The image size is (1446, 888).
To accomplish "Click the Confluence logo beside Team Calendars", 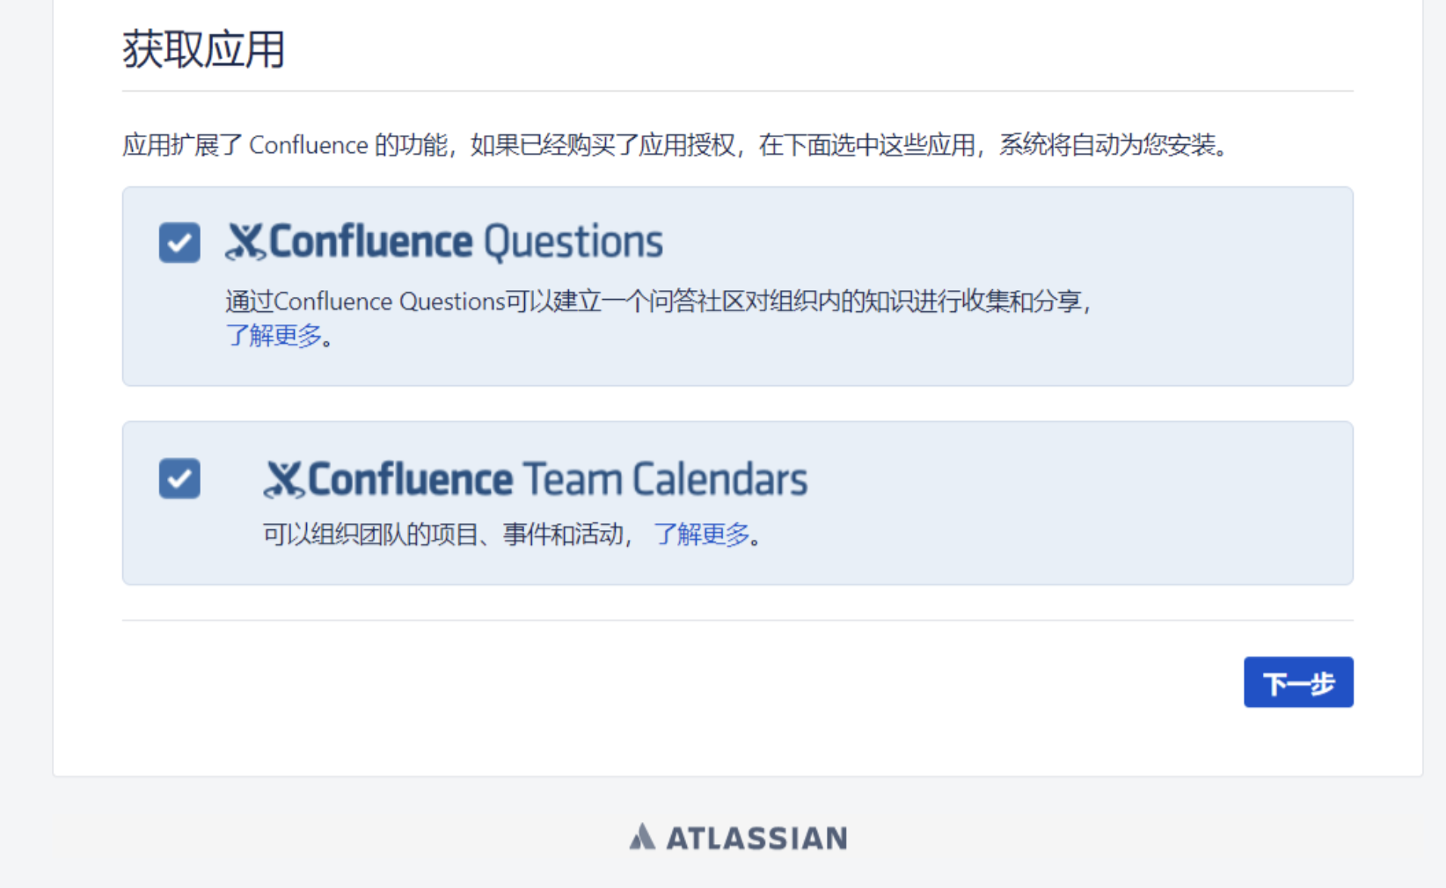I will point(284,480).
